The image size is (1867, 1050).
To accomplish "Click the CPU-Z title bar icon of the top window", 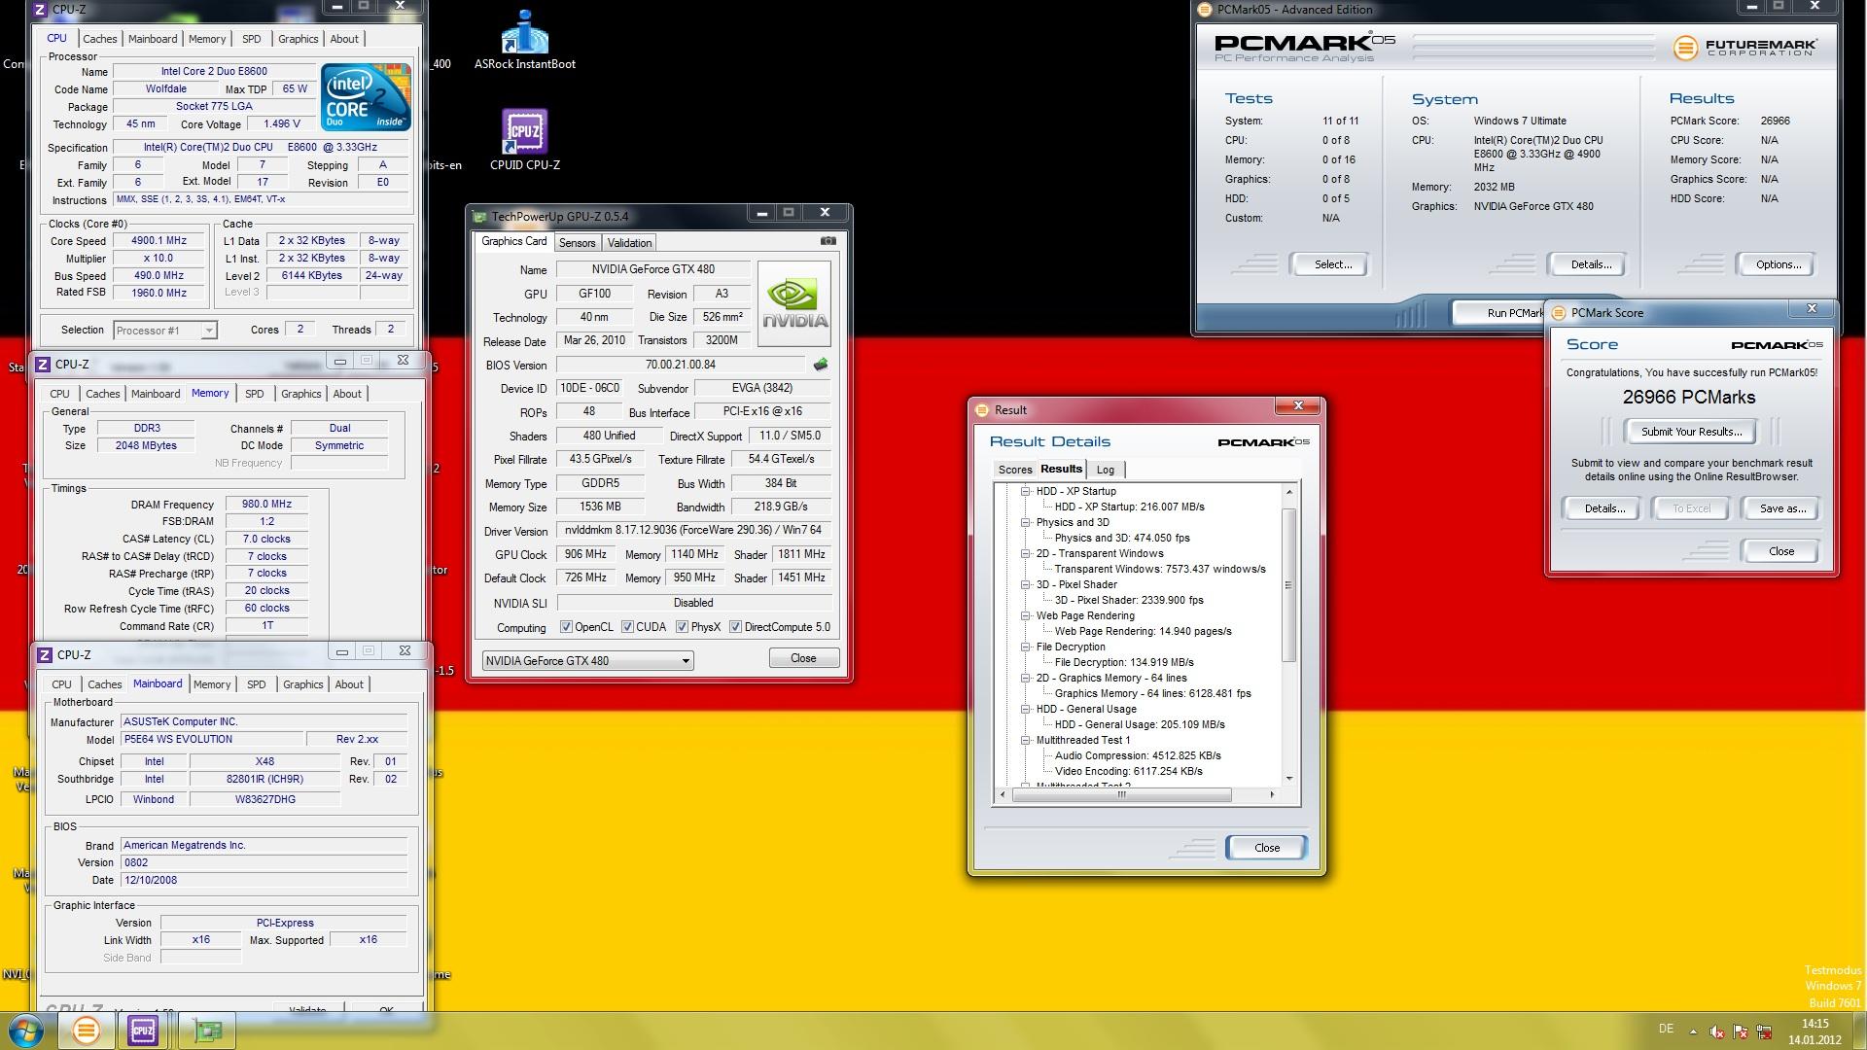I will pyautogui.click(x=40, y=9).
